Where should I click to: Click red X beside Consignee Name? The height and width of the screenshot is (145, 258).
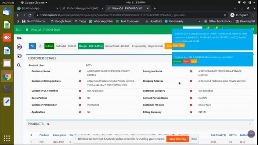191,71
